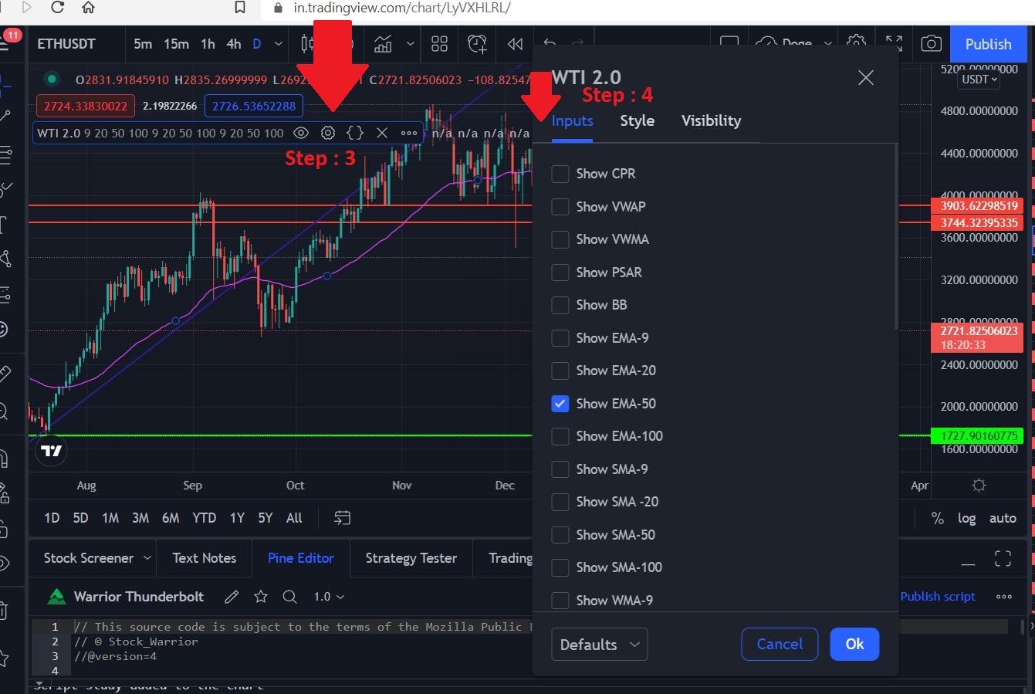The width and height of the screenshot is (1035, 694).
Task: Favorite Warrior Thunderbolt using the star icon
Action: tap(260, 596)
